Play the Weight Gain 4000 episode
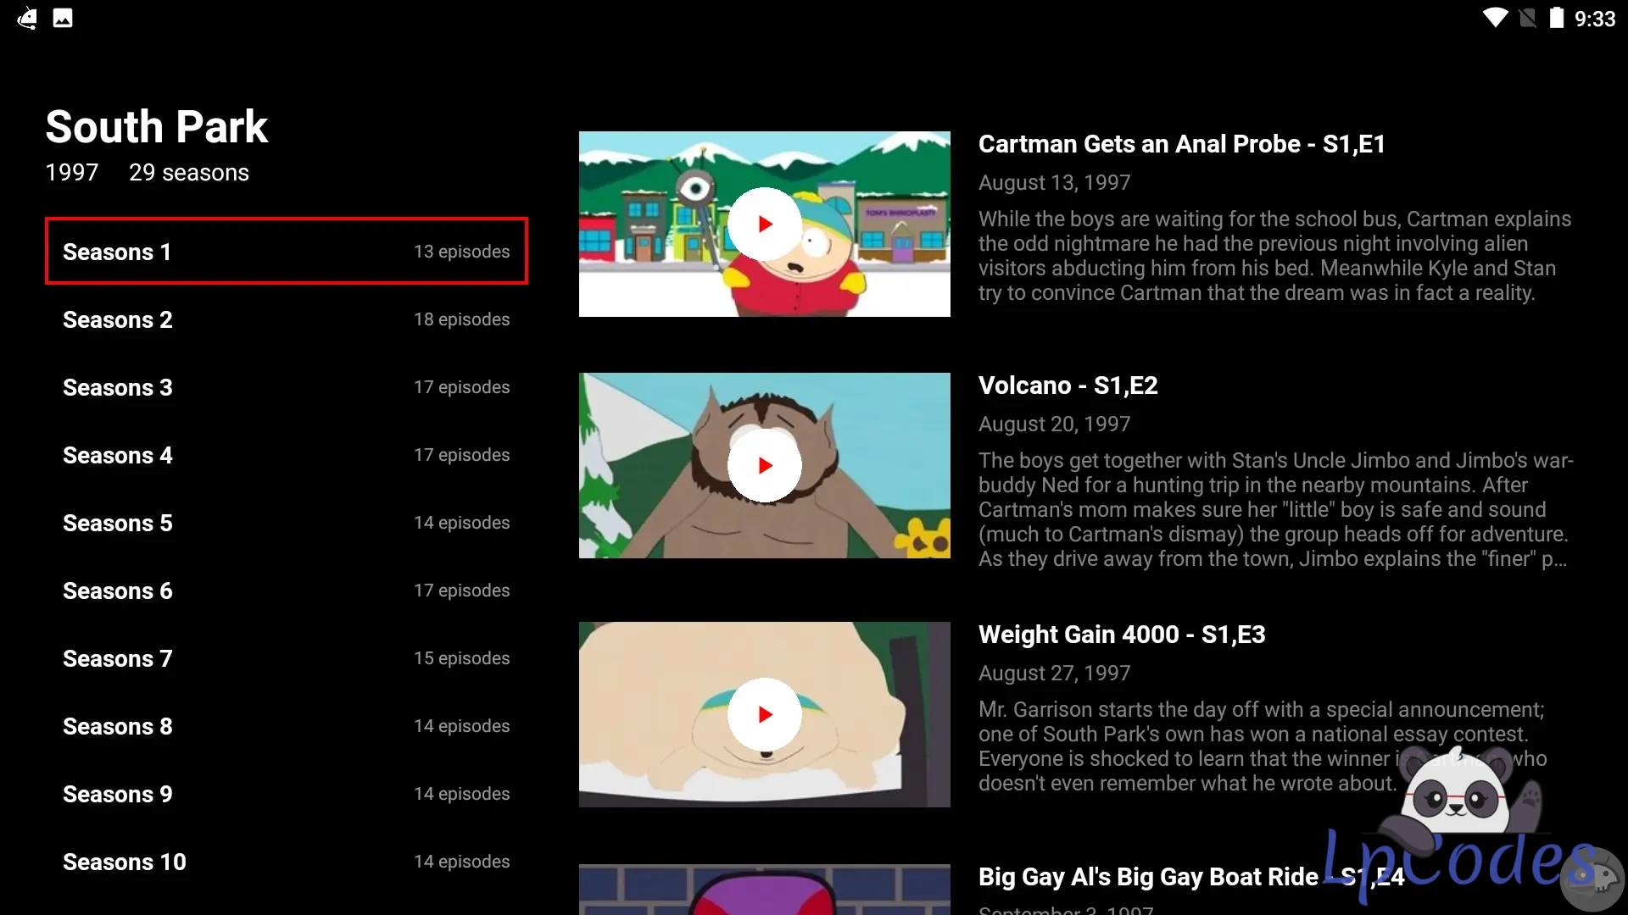Viewport: 1628px width, 915px height. (x=765, y=715)
